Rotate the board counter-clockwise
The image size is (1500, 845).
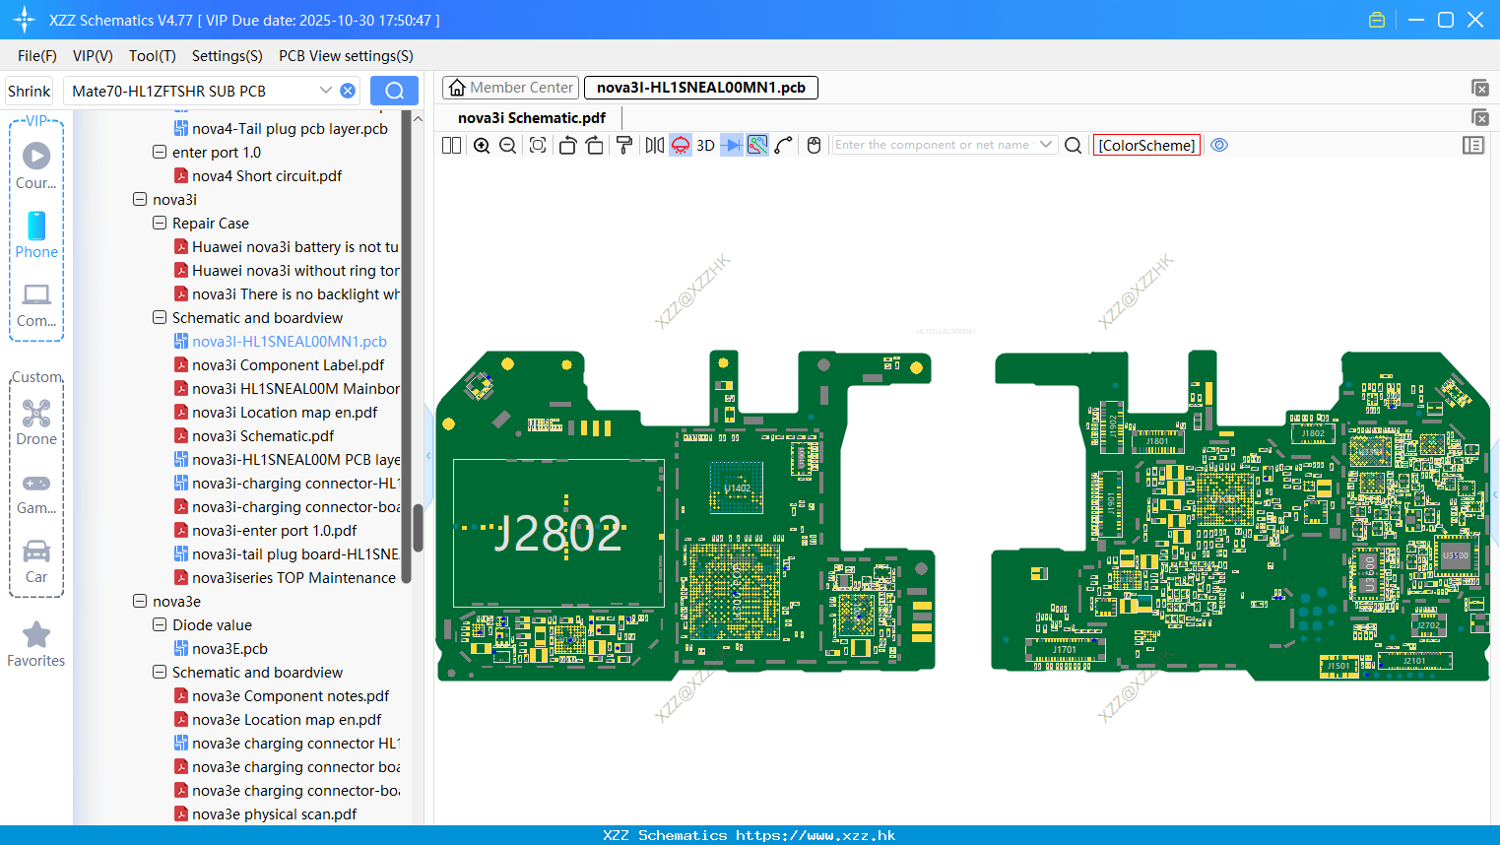pos(567,145)
